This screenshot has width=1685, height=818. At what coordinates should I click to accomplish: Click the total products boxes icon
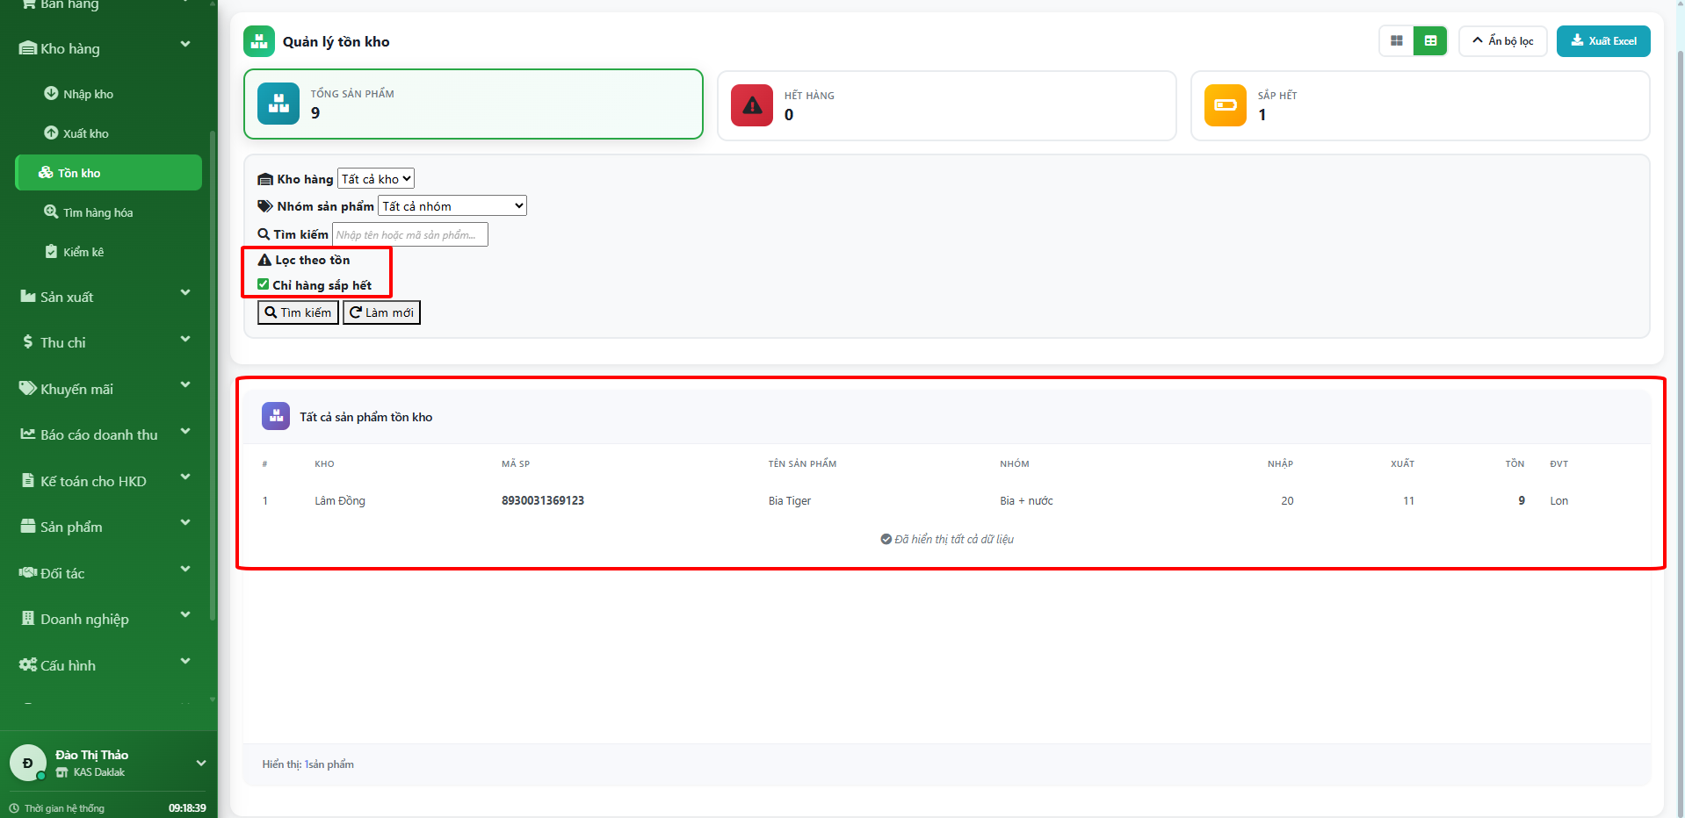click(x=278, y=104)
